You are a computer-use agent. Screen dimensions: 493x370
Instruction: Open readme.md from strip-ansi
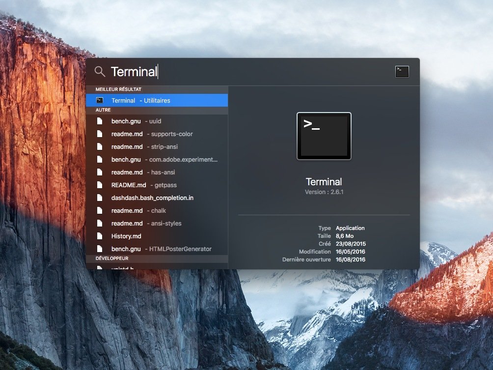click(x=157, y=146)
